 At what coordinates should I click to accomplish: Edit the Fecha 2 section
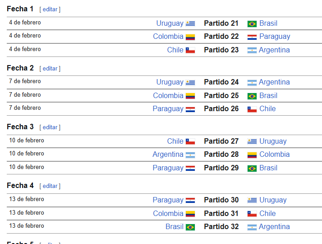(50, 69)
